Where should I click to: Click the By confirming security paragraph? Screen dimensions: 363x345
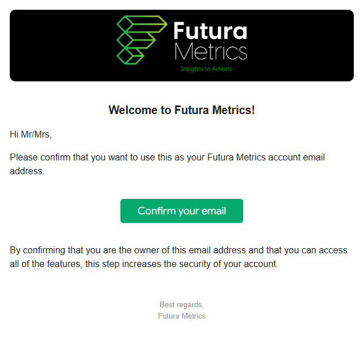(178, 257)
